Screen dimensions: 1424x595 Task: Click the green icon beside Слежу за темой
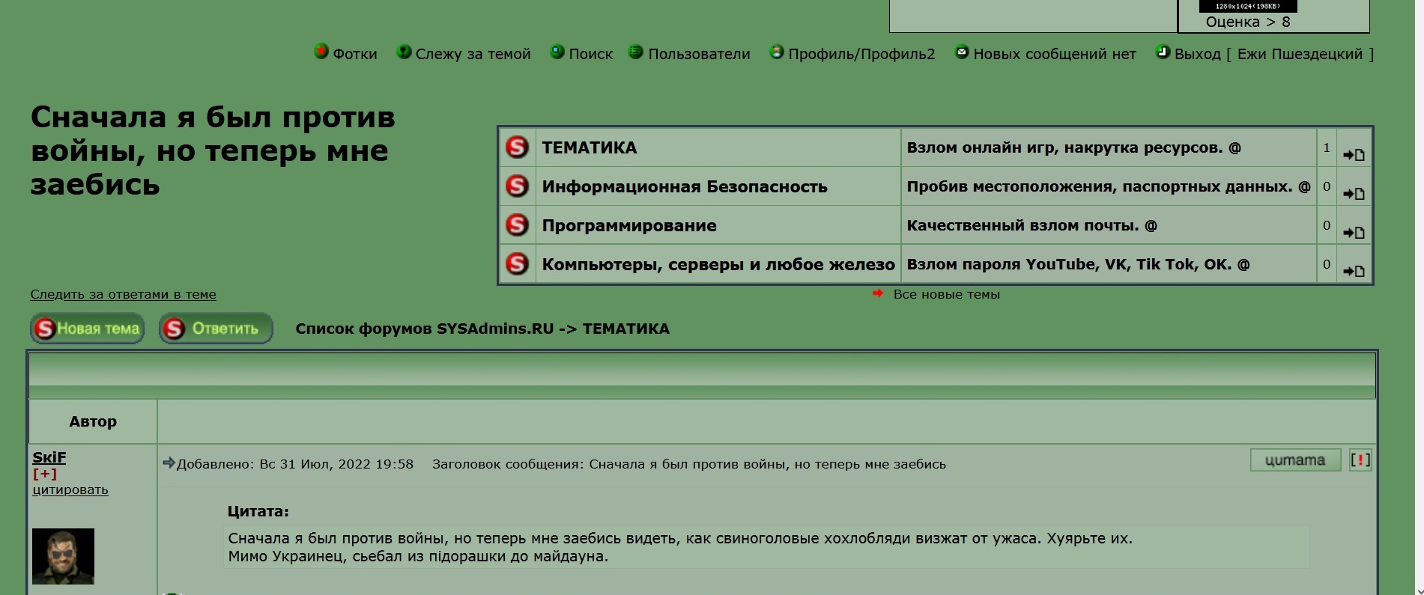[x=404, y=52]
